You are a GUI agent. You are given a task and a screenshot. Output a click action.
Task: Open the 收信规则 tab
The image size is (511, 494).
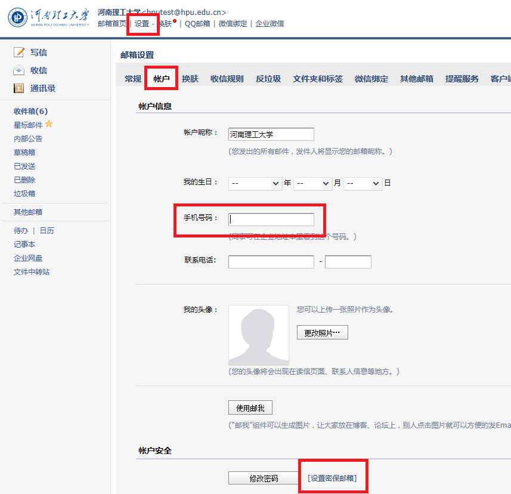(227, 79)
